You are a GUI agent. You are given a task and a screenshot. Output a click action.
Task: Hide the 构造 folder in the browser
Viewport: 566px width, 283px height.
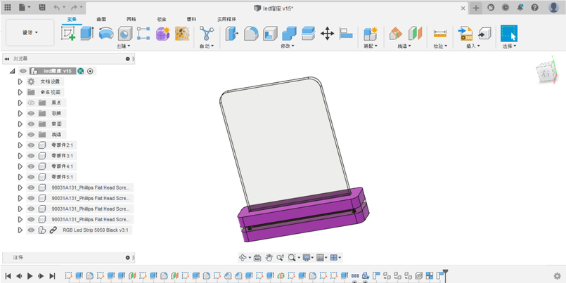tap(31, 134)
